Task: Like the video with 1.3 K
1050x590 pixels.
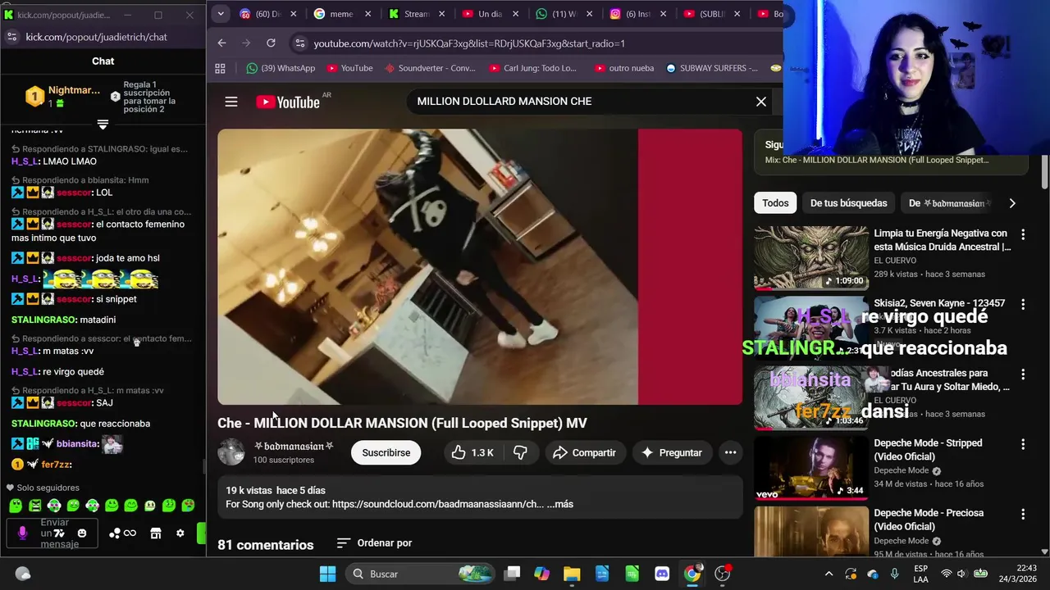Action: [x=472, y=452]
